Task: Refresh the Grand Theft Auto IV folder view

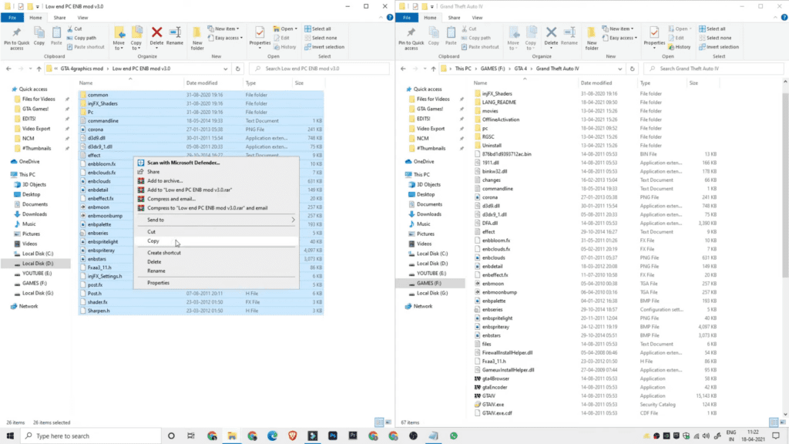Action: coord(632,69)
